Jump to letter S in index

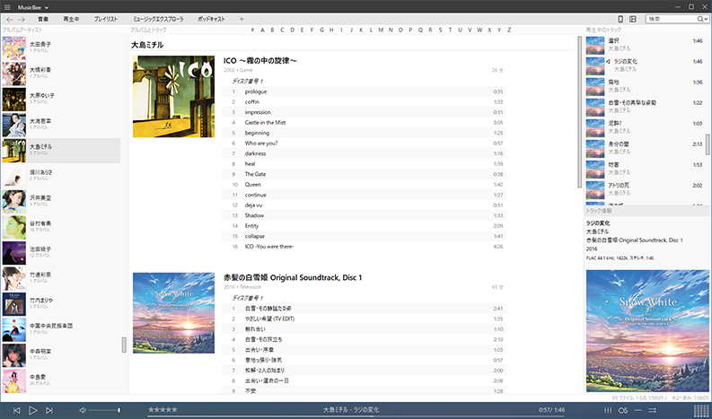[440, 30]
